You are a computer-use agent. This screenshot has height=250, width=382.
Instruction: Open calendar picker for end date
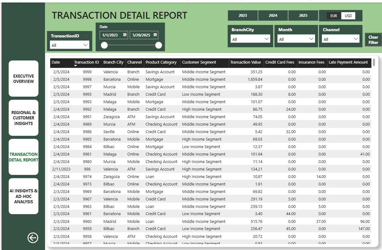pos(155,35)
